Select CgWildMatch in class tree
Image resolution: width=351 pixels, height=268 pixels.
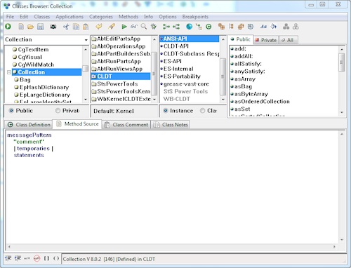point(36,65)
